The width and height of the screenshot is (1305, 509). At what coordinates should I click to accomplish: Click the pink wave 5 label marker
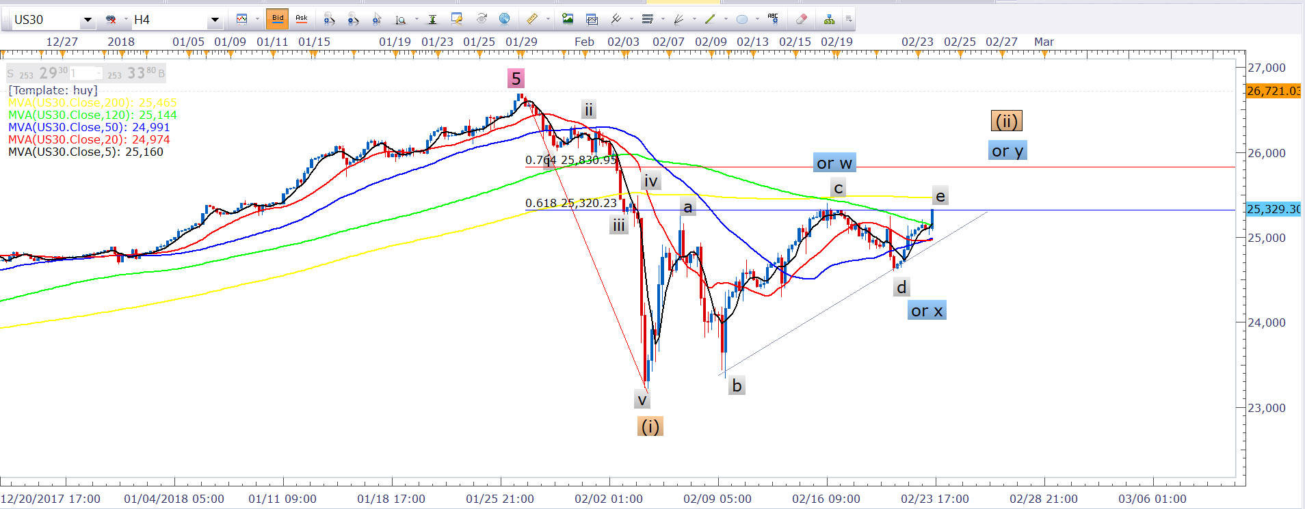[516, 79]
